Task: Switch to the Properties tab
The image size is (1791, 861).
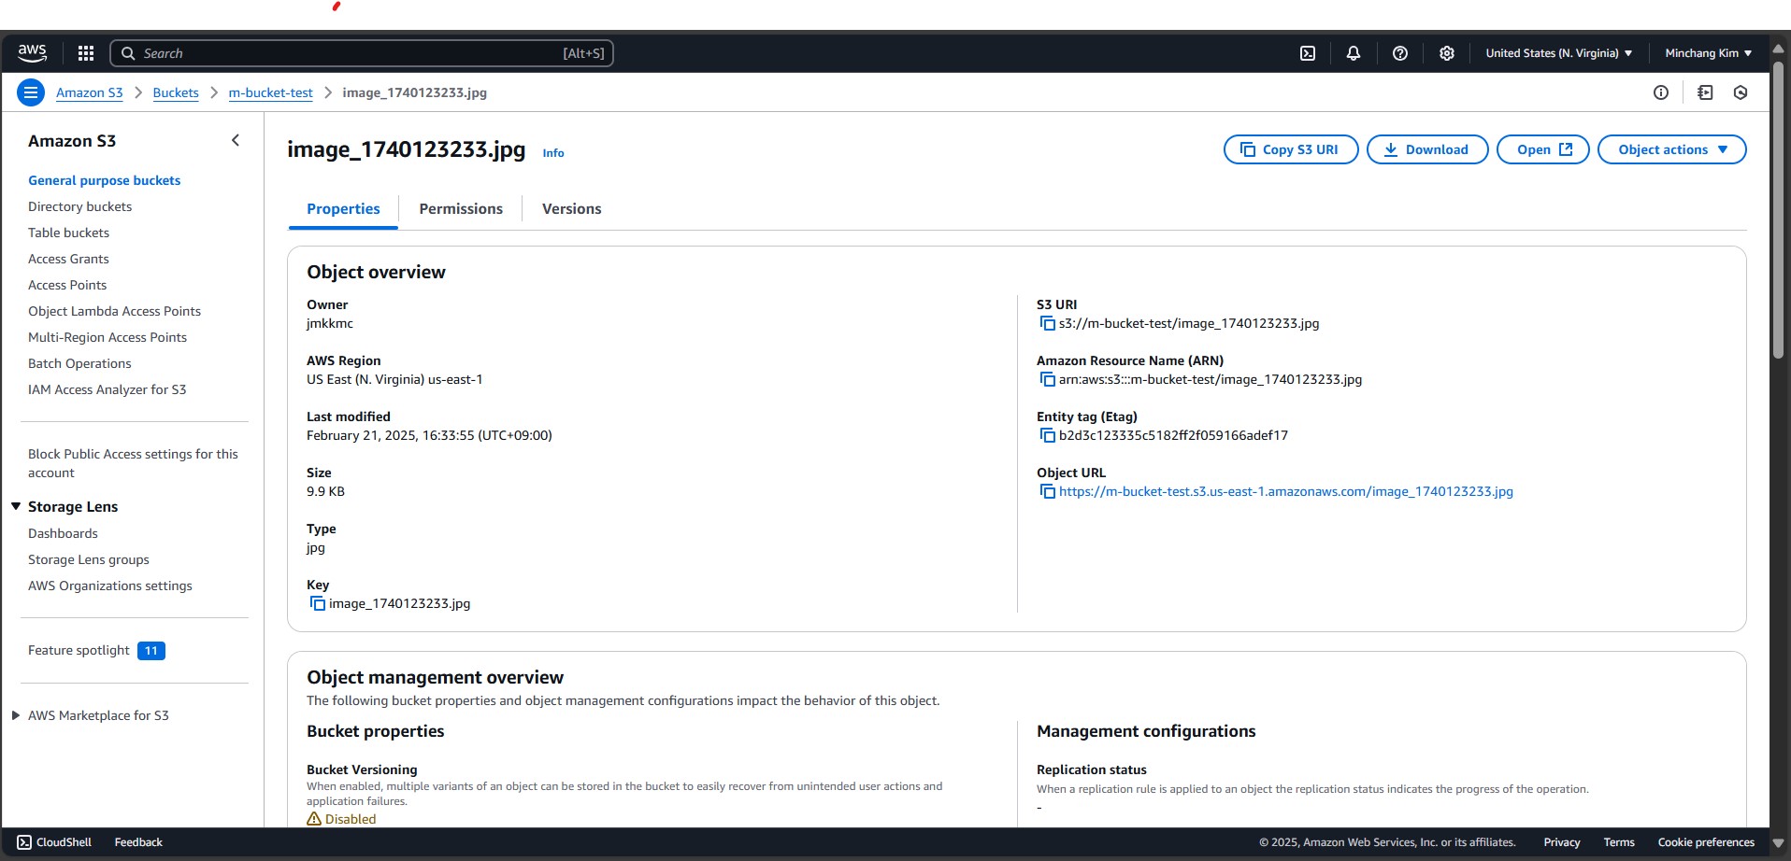Action: (x=343, y=209)
